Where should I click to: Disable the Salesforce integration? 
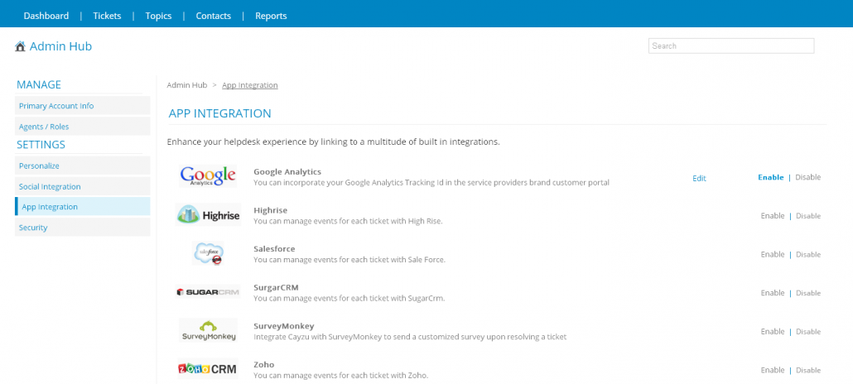[808, 255]
